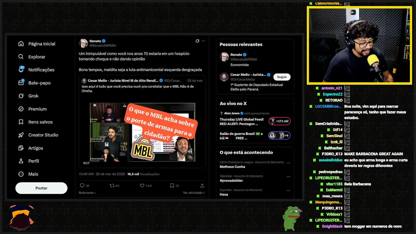Open Notificações bell icon

[x=21, y=70]
